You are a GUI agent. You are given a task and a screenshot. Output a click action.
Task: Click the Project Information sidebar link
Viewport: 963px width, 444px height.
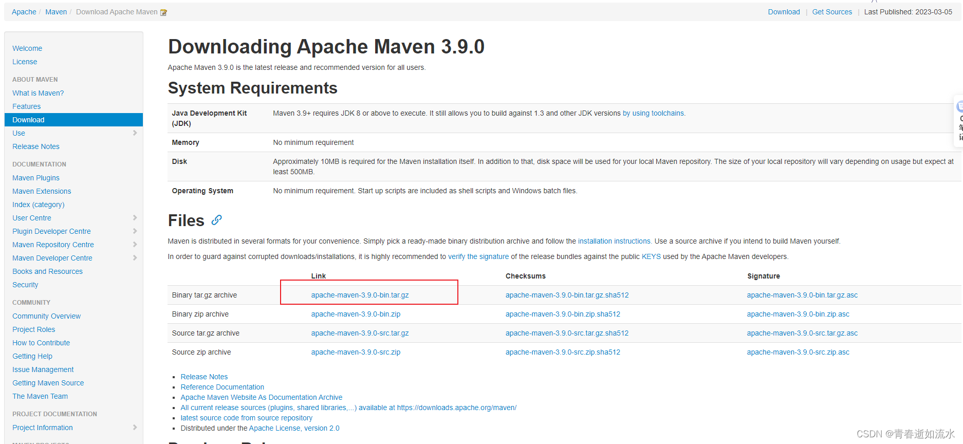[x=43, y=428]
